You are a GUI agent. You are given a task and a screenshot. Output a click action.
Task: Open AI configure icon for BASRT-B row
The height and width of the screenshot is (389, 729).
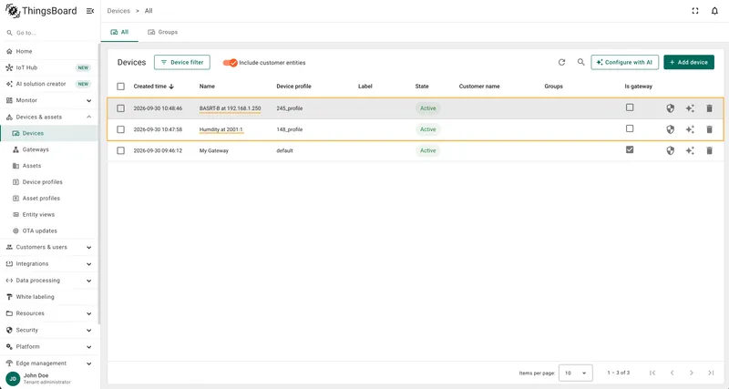click(690, 108)
